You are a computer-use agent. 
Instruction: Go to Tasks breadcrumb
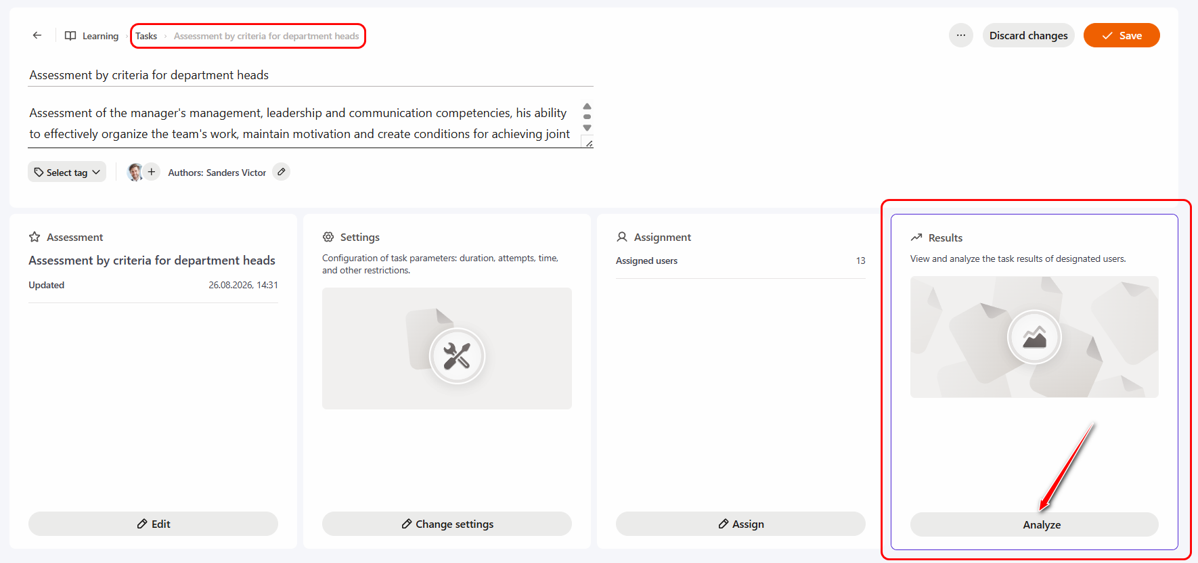(x=146, y=36)
